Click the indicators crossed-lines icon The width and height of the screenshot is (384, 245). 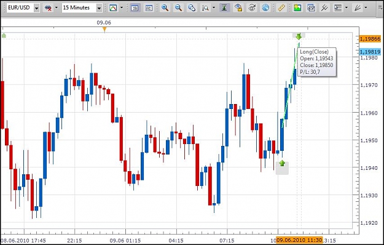point(324,8)
